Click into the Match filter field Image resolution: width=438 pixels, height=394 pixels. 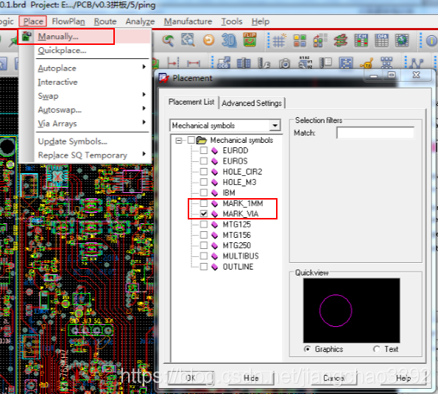[x=375, y=133]
